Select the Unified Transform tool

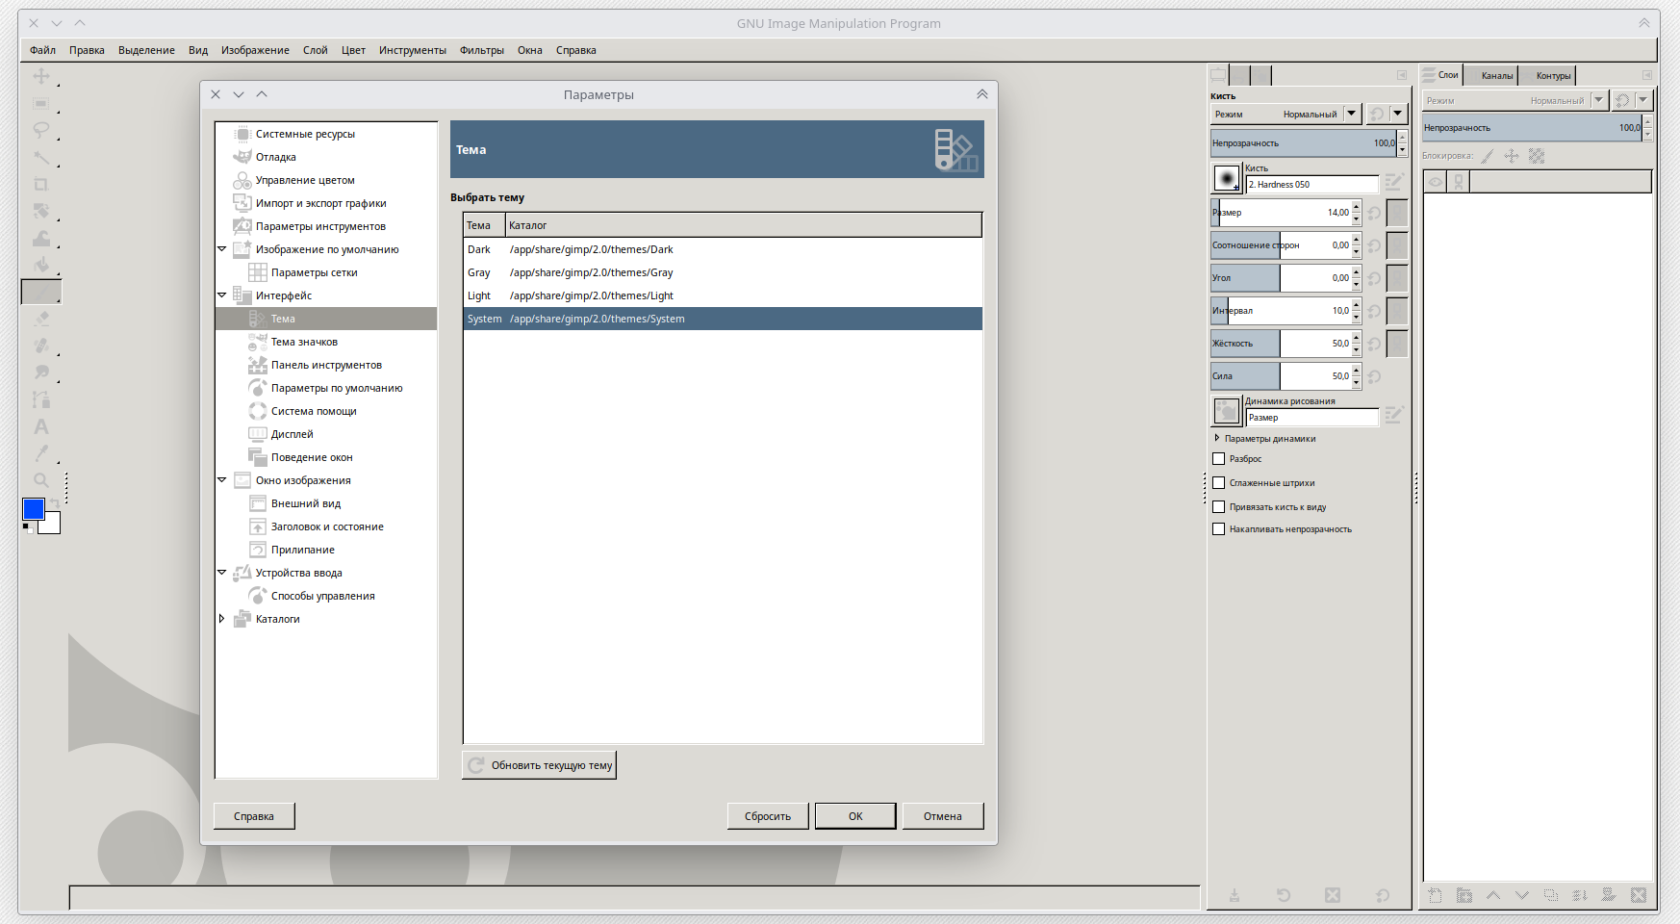coord(41,211)
